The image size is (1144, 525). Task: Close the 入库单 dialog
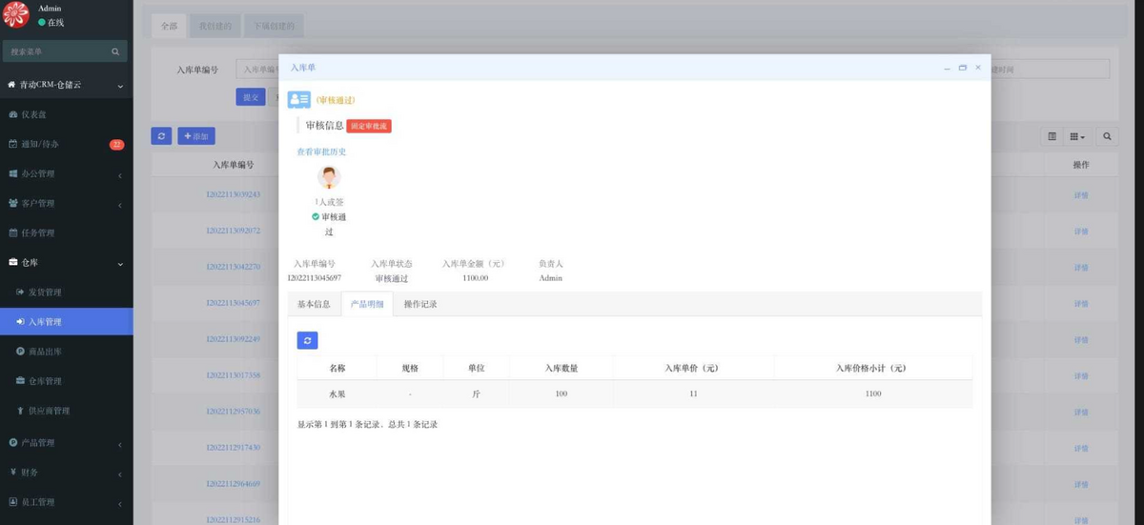[977, 68]
